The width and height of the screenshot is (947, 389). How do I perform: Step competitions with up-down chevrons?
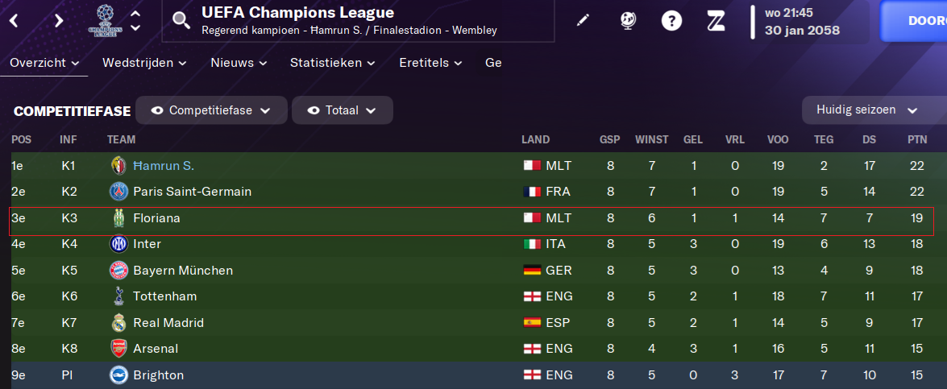(136, 20)
